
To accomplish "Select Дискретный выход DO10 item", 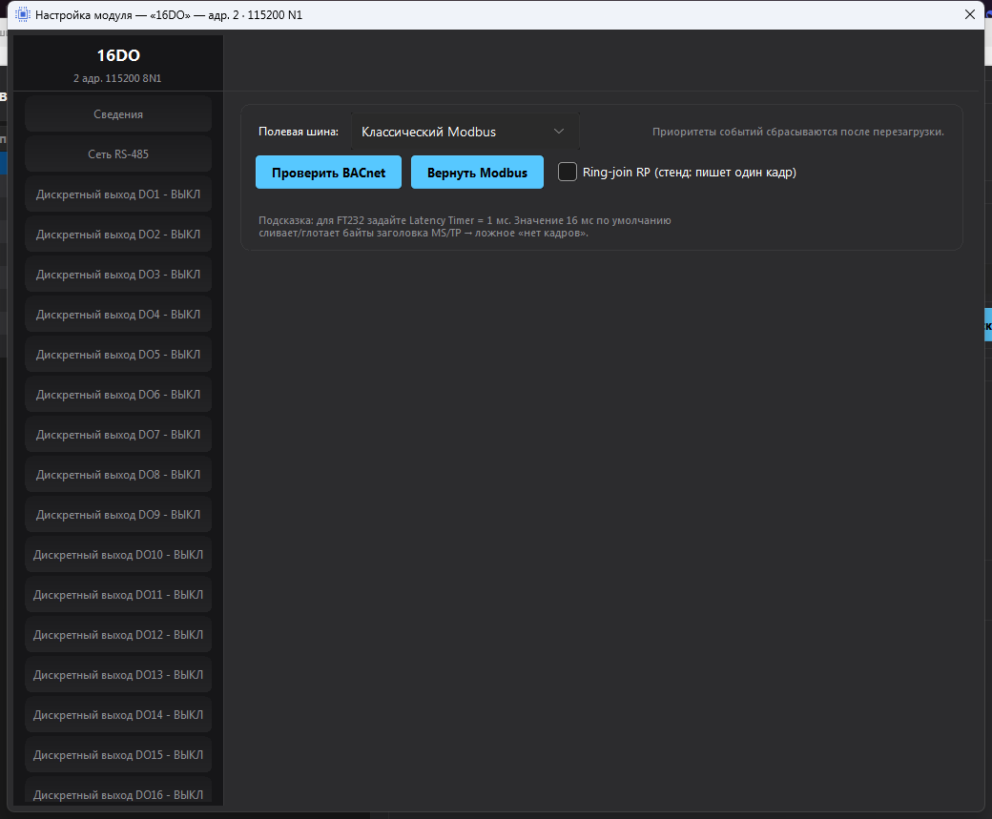I will tap(118, 555).
